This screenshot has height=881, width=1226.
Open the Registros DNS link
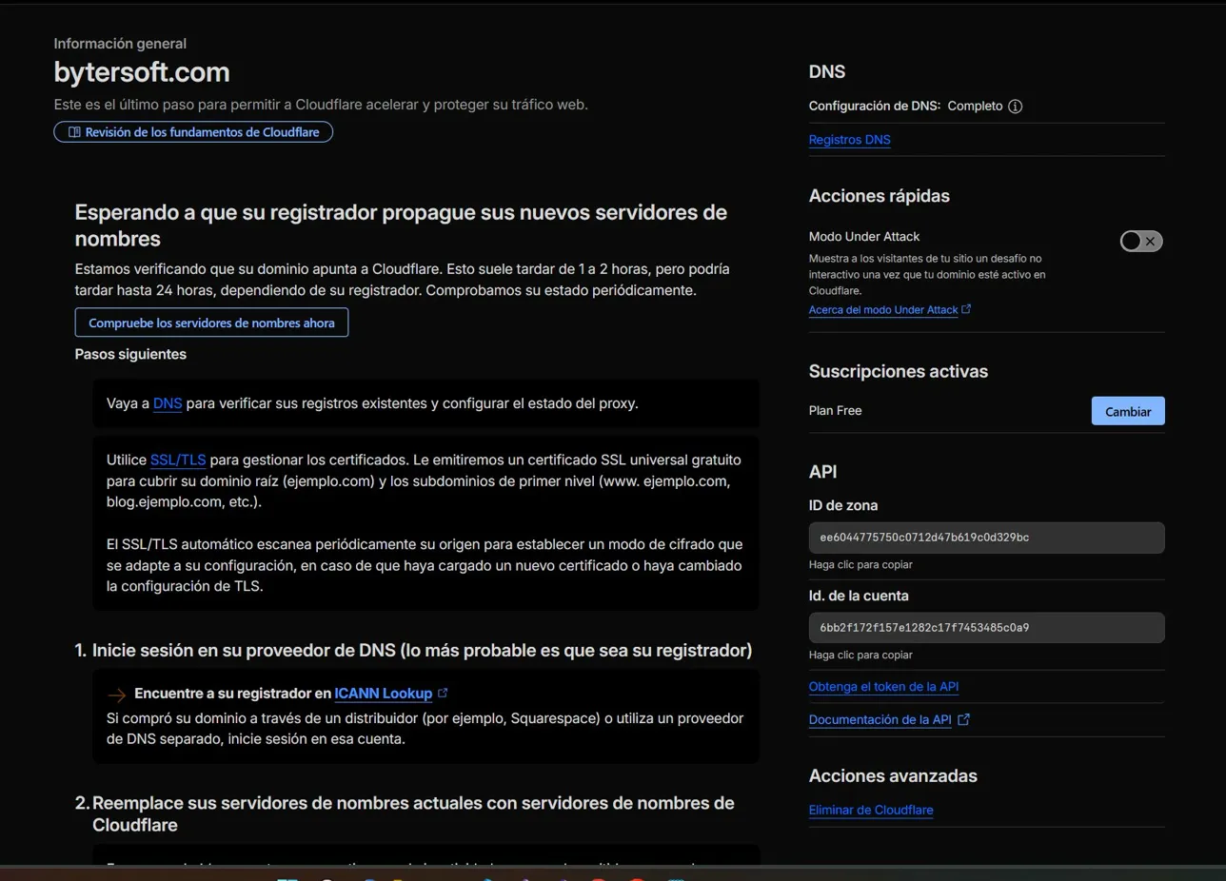(x=850, y=140)
